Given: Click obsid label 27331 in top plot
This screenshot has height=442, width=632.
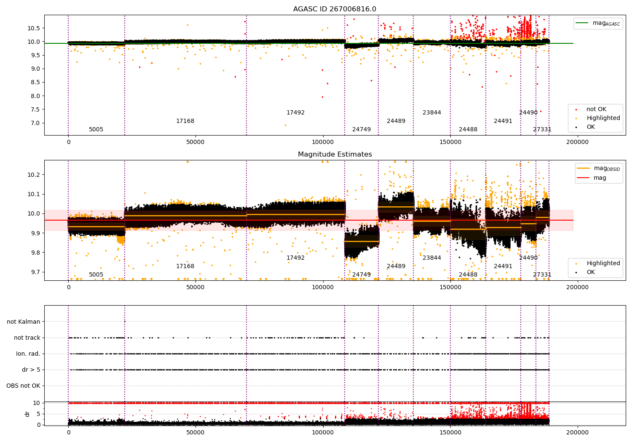Looking at the screenshot, I should pyautogui.click(x=542, y=129).
